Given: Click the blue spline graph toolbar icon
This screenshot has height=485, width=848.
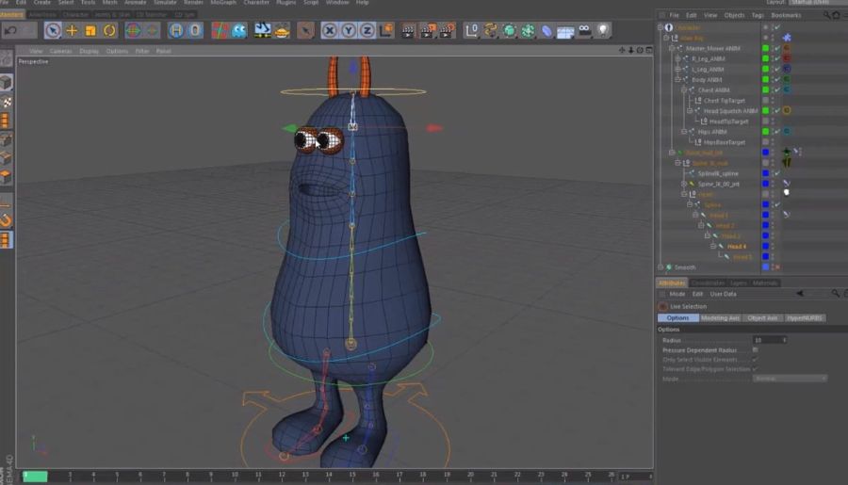Looking at the screenshot, I should point(262,30).
